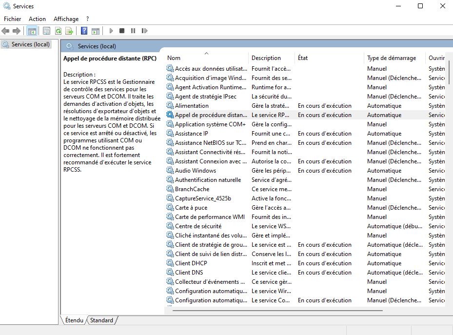Toggle the console tree show/hide icon
Screen dimensions: 453x335
coord(32,31)
